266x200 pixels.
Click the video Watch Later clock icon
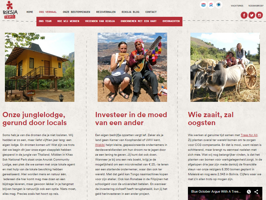249,192
